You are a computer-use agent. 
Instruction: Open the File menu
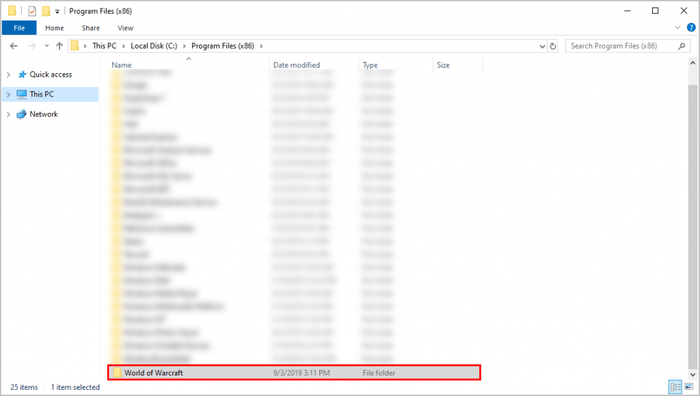tap(19, 28)
